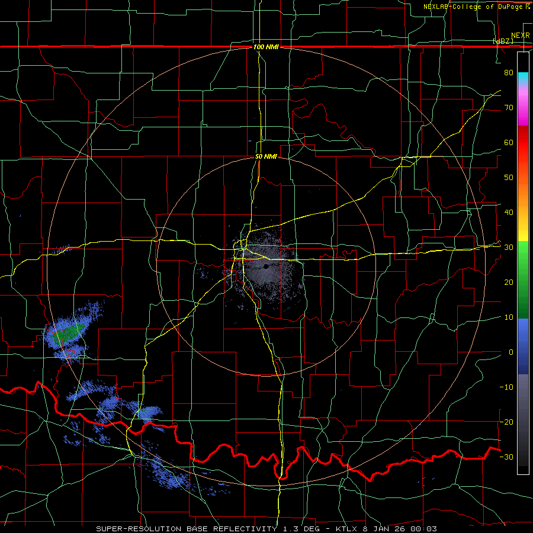Click the 70 value on the dBZ scale
Viewport: 533px width, 533px height.
[509, 107]
